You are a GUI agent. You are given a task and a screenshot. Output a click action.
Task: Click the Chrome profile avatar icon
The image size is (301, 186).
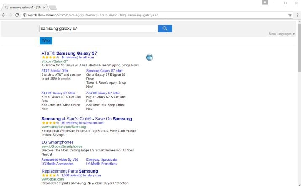click(x=265, y=2)
